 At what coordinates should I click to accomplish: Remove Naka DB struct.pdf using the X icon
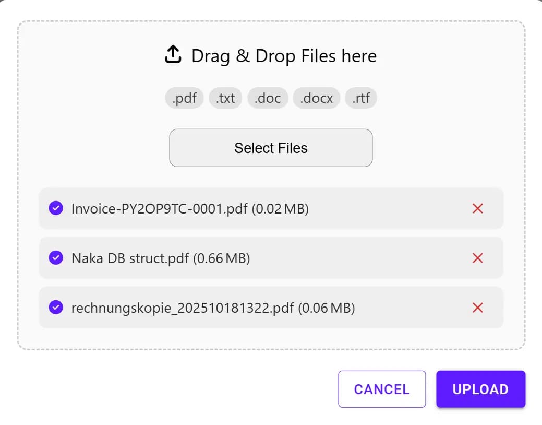click(x=478, y=258)
